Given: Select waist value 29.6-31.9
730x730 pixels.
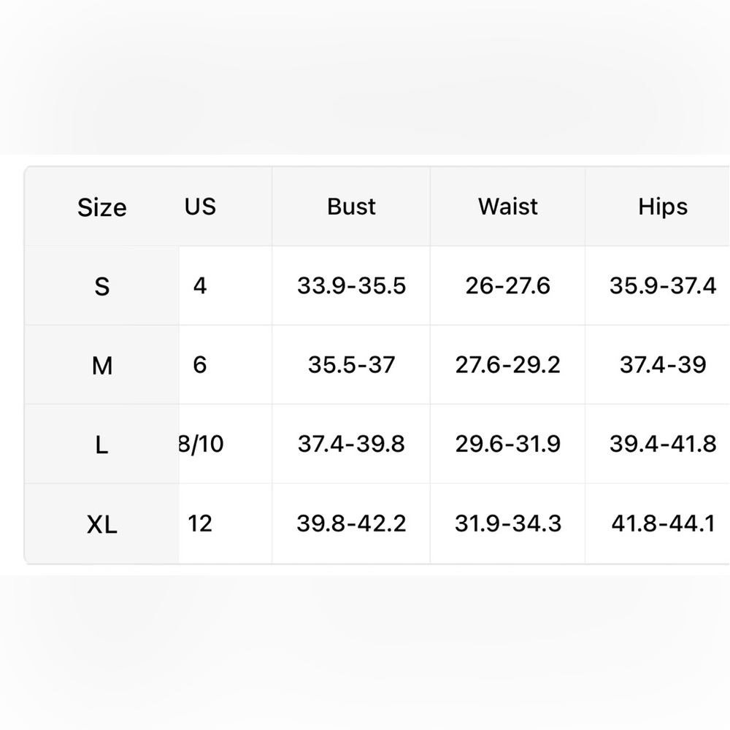Looking at the screenshot, I should pos(507,444).
